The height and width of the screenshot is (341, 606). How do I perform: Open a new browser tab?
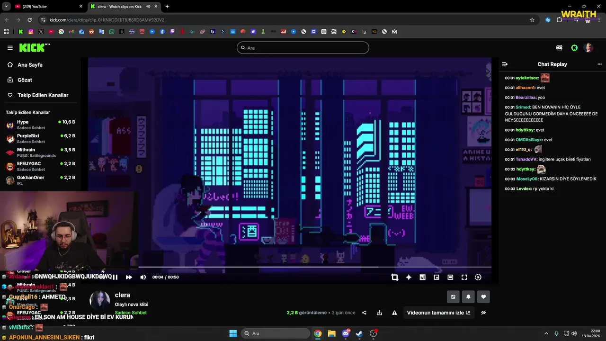point(167,7)
